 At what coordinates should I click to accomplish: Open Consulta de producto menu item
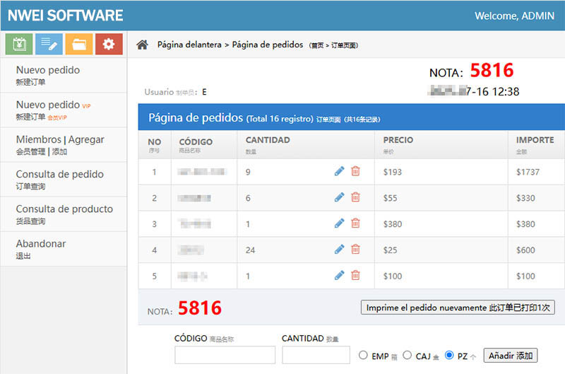[x=64, y=214]
